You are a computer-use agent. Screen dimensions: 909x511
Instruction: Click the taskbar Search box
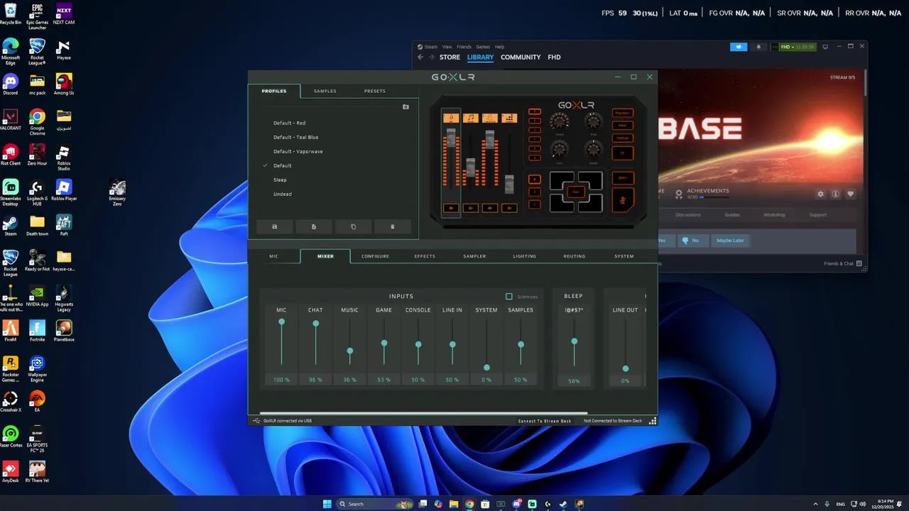375,504
